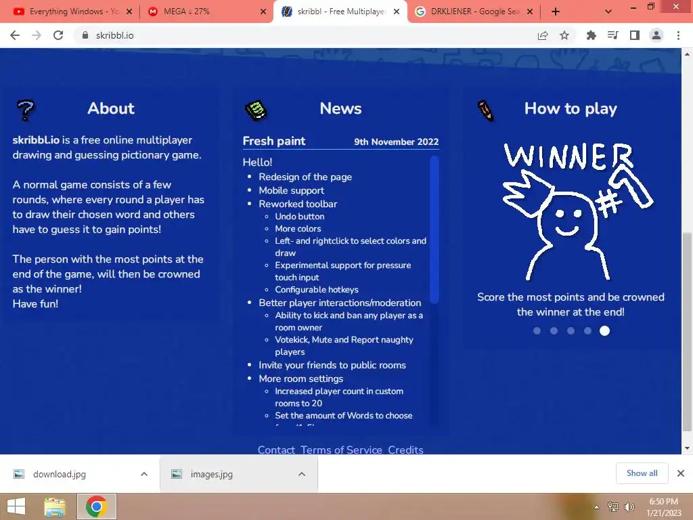Open Chrome's three-dot menu
Image resolution: width=693 pixels, height=520 pixels.
pos(678,35)
